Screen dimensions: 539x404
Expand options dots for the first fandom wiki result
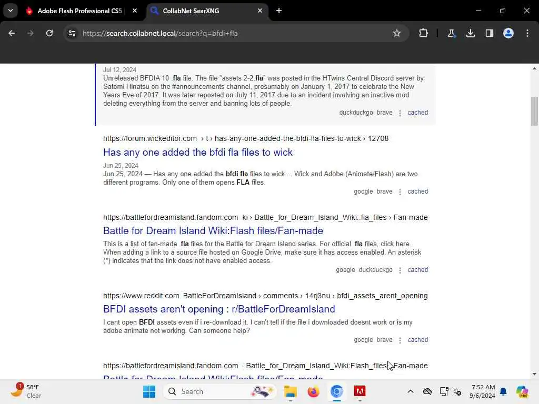[x=400, y=270]
